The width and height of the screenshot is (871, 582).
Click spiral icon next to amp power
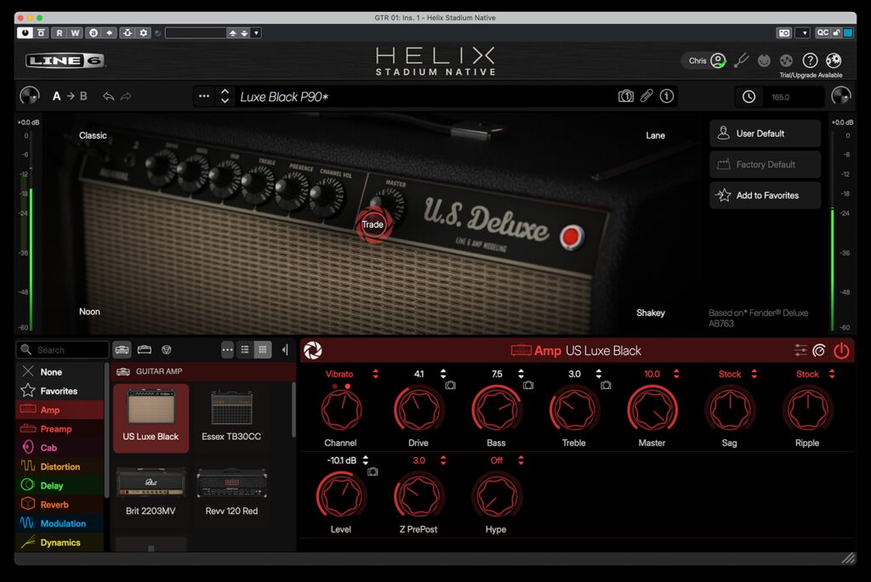click(x=819, y=350)
